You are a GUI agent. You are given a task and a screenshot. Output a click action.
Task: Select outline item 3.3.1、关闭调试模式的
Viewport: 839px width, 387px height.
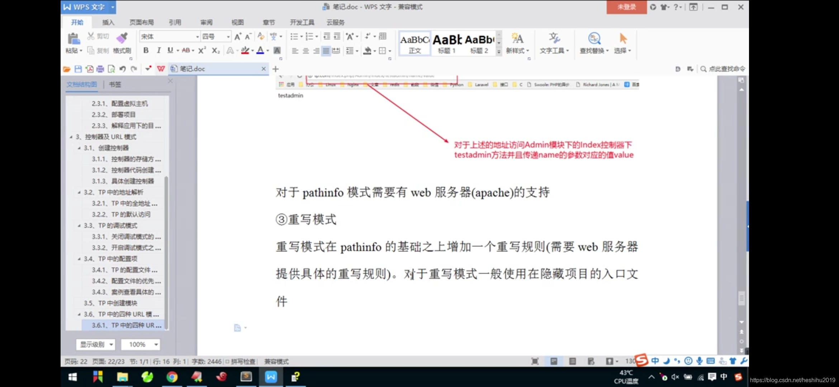coord(126,237)
